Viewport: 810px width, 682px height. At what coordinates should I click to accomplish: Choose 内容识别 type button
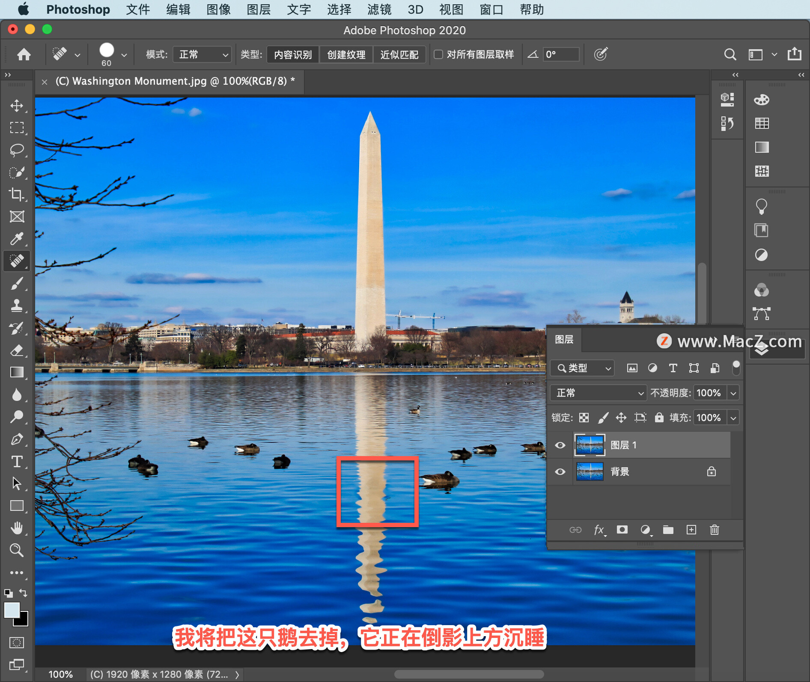(293, 55)
